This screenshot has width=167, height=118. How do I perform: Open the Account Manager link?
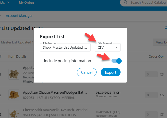[x=19, y=16]
